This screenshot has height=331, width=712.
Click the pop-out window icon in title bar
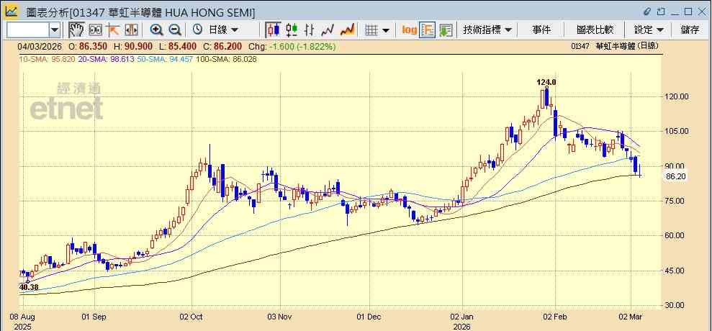click(661, 12)
